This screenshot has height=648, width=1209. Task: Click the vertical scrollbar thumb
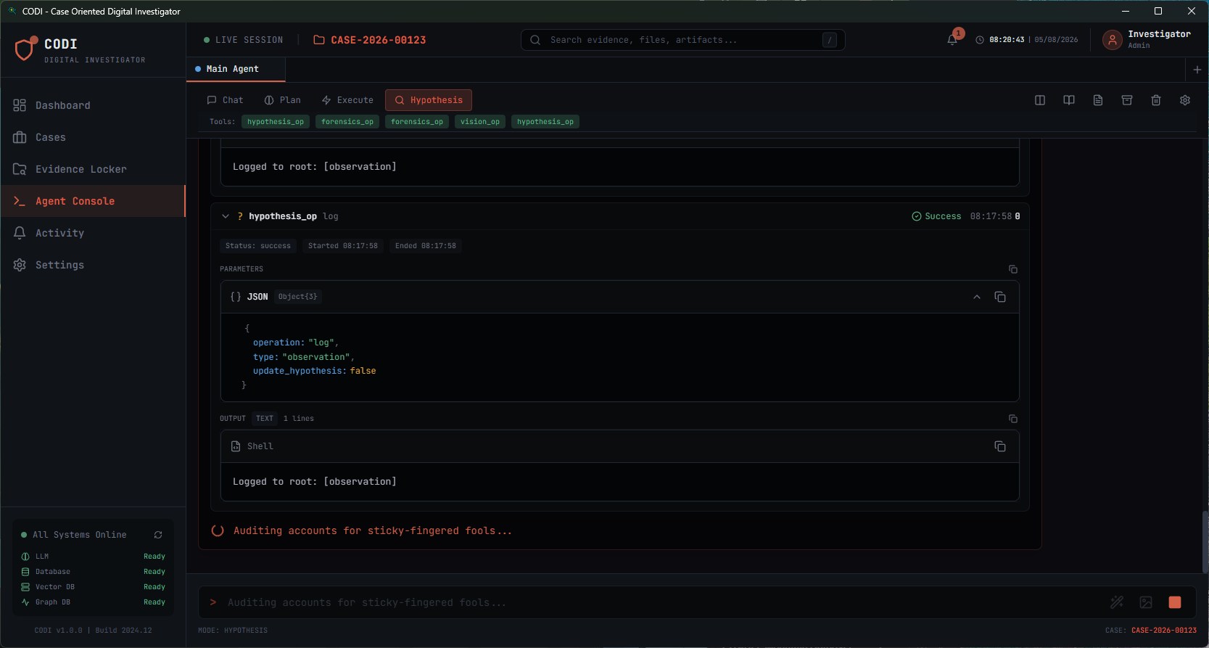click(1205, 541)
